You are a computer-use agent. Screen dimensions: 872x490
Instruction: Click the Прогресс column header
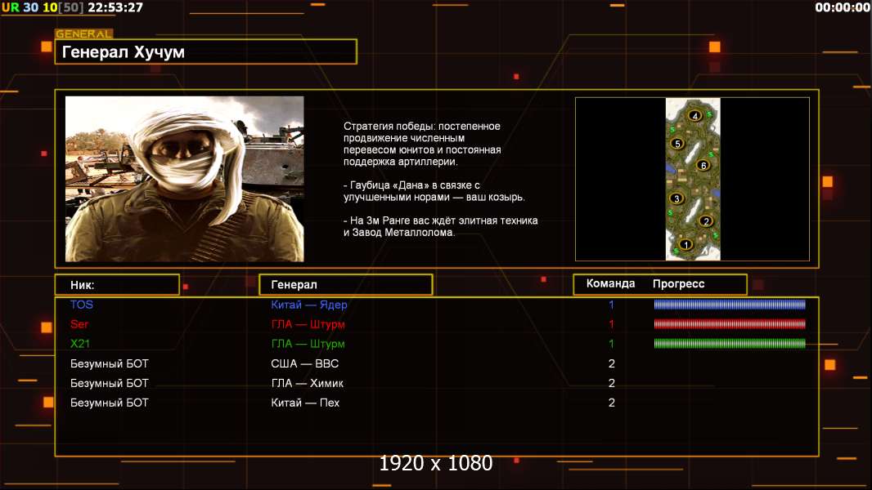coord(678,284)
